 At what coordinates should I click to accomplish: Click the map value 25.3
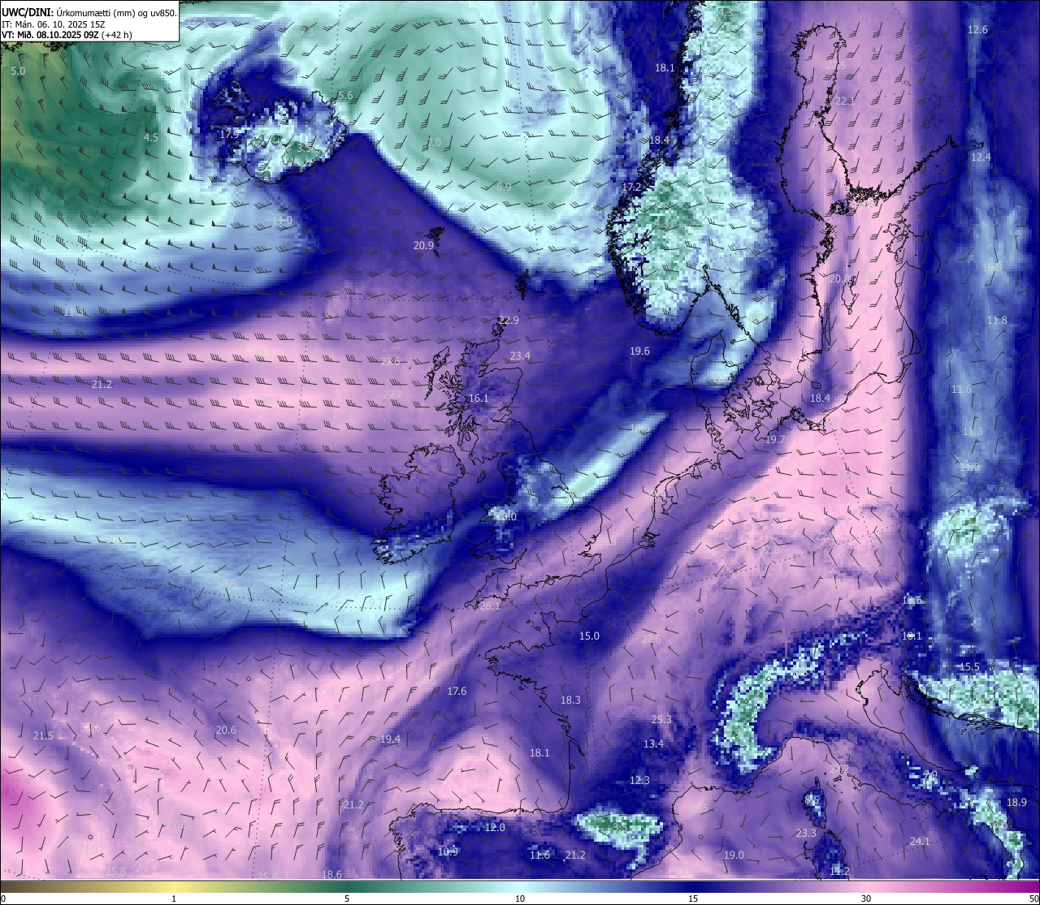pyautogui.click(x=662, y=720)
